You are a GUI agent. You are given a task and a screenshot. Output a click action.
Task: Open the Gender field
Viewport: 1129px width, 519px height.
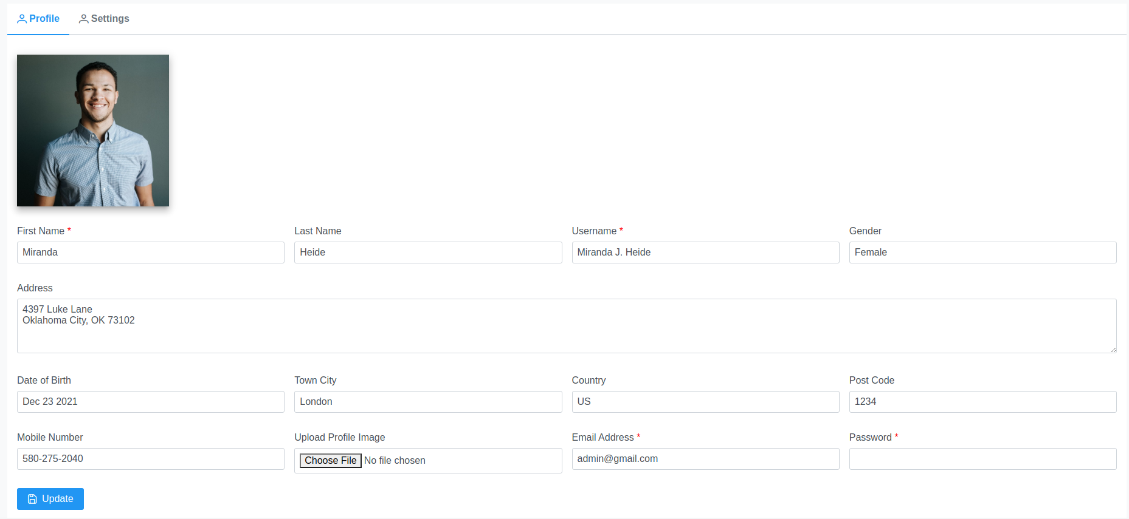982,253
